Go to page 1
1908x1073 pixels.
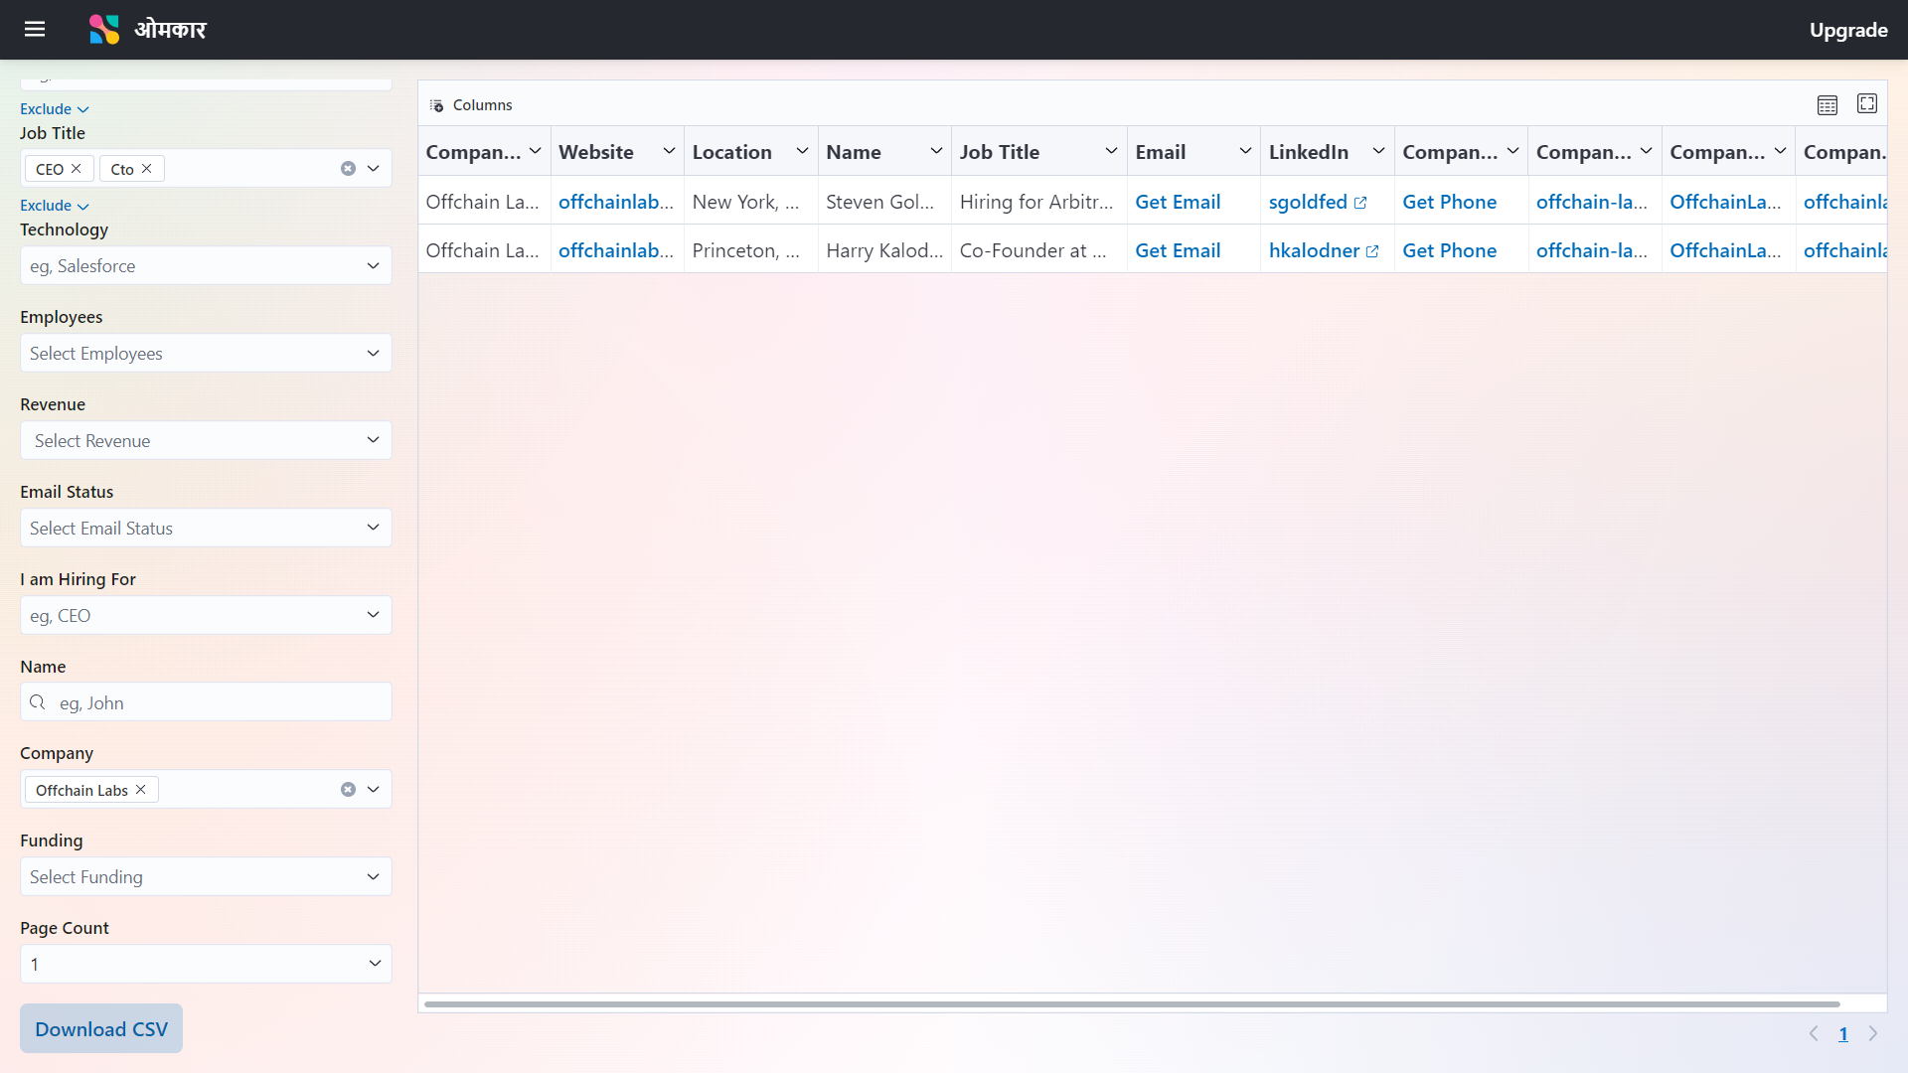[1843, 1033]
